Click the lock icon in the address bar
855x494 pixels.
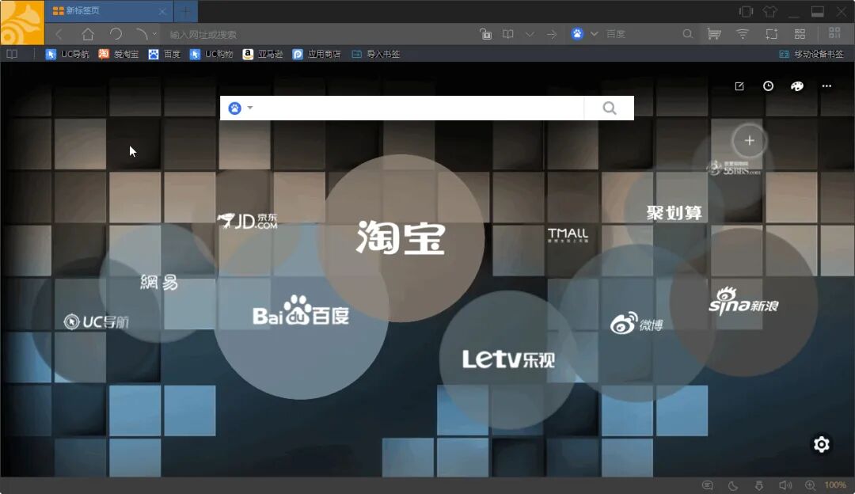485,34
